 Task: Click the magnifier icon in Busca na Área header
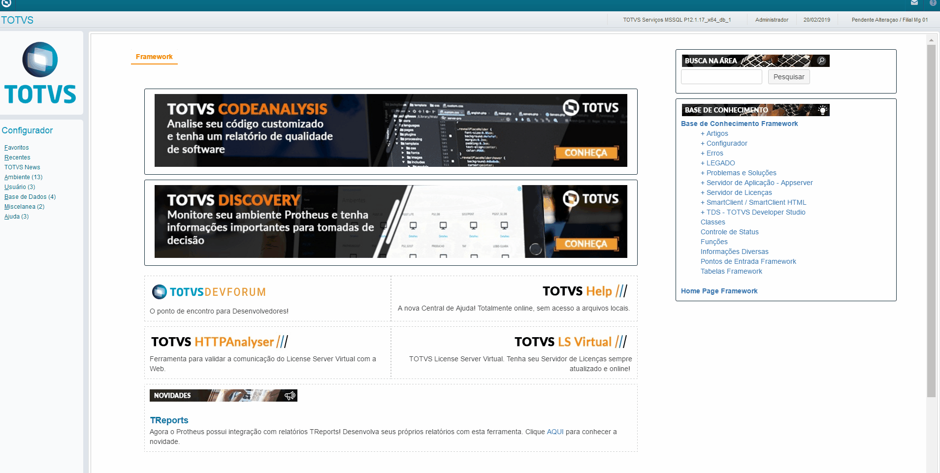tap(821, 61)
